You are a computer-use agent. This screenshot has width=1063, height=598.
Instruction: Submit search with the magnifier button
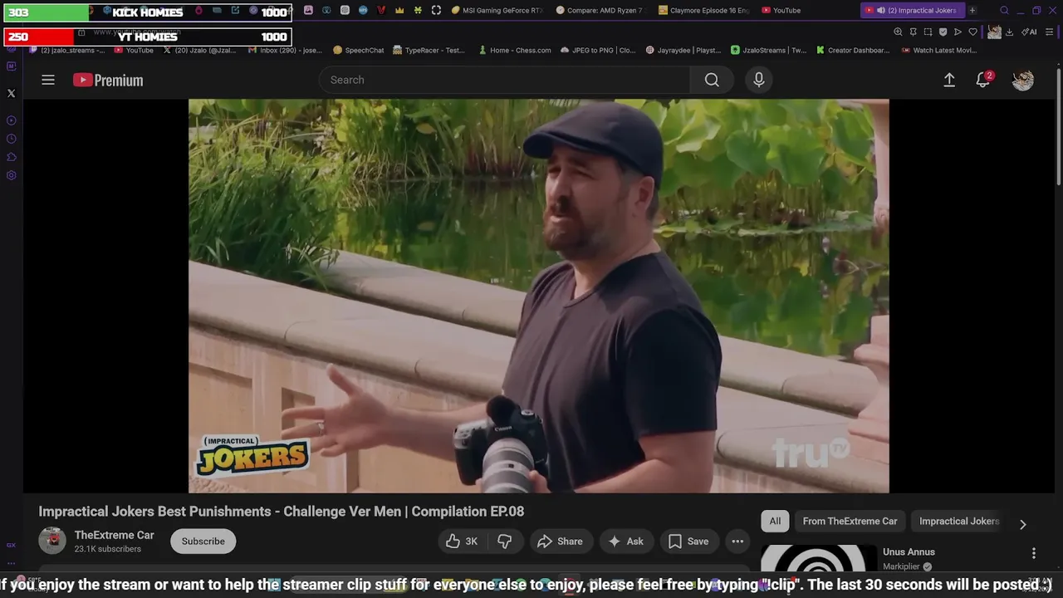[x=712, y=80]
